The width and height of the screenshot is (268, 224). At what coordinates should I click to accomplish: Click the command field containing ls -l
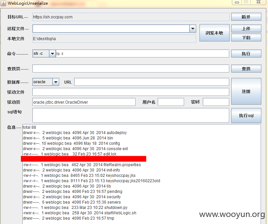(x=143, y=54)
